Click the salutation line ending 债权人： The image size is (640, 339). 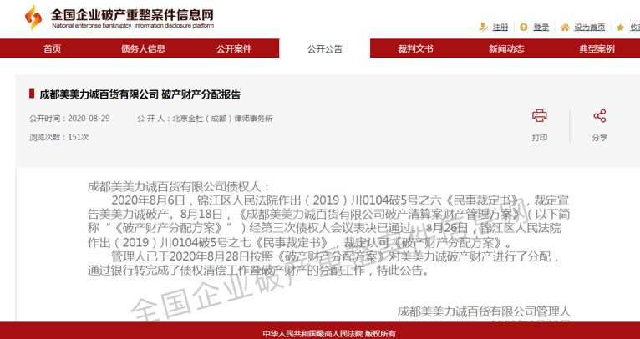coord(179,187)
